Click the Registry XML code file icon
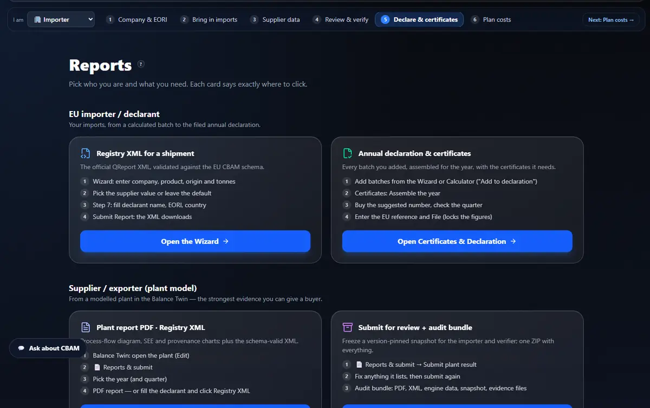Screen dimensions: 650x408 coord(85,153)
